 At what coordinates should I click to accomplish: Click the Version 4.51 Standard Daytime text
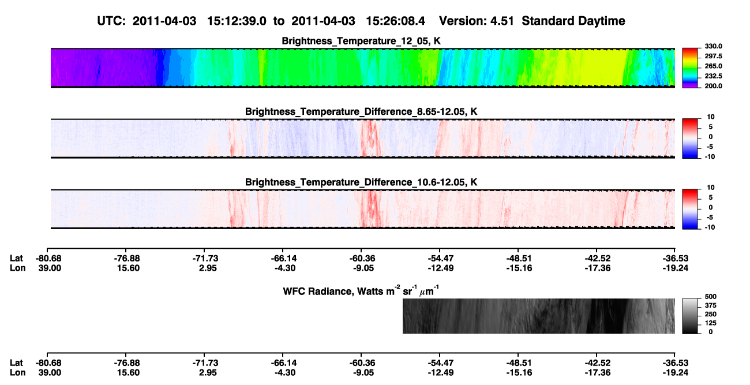[532, 21]
